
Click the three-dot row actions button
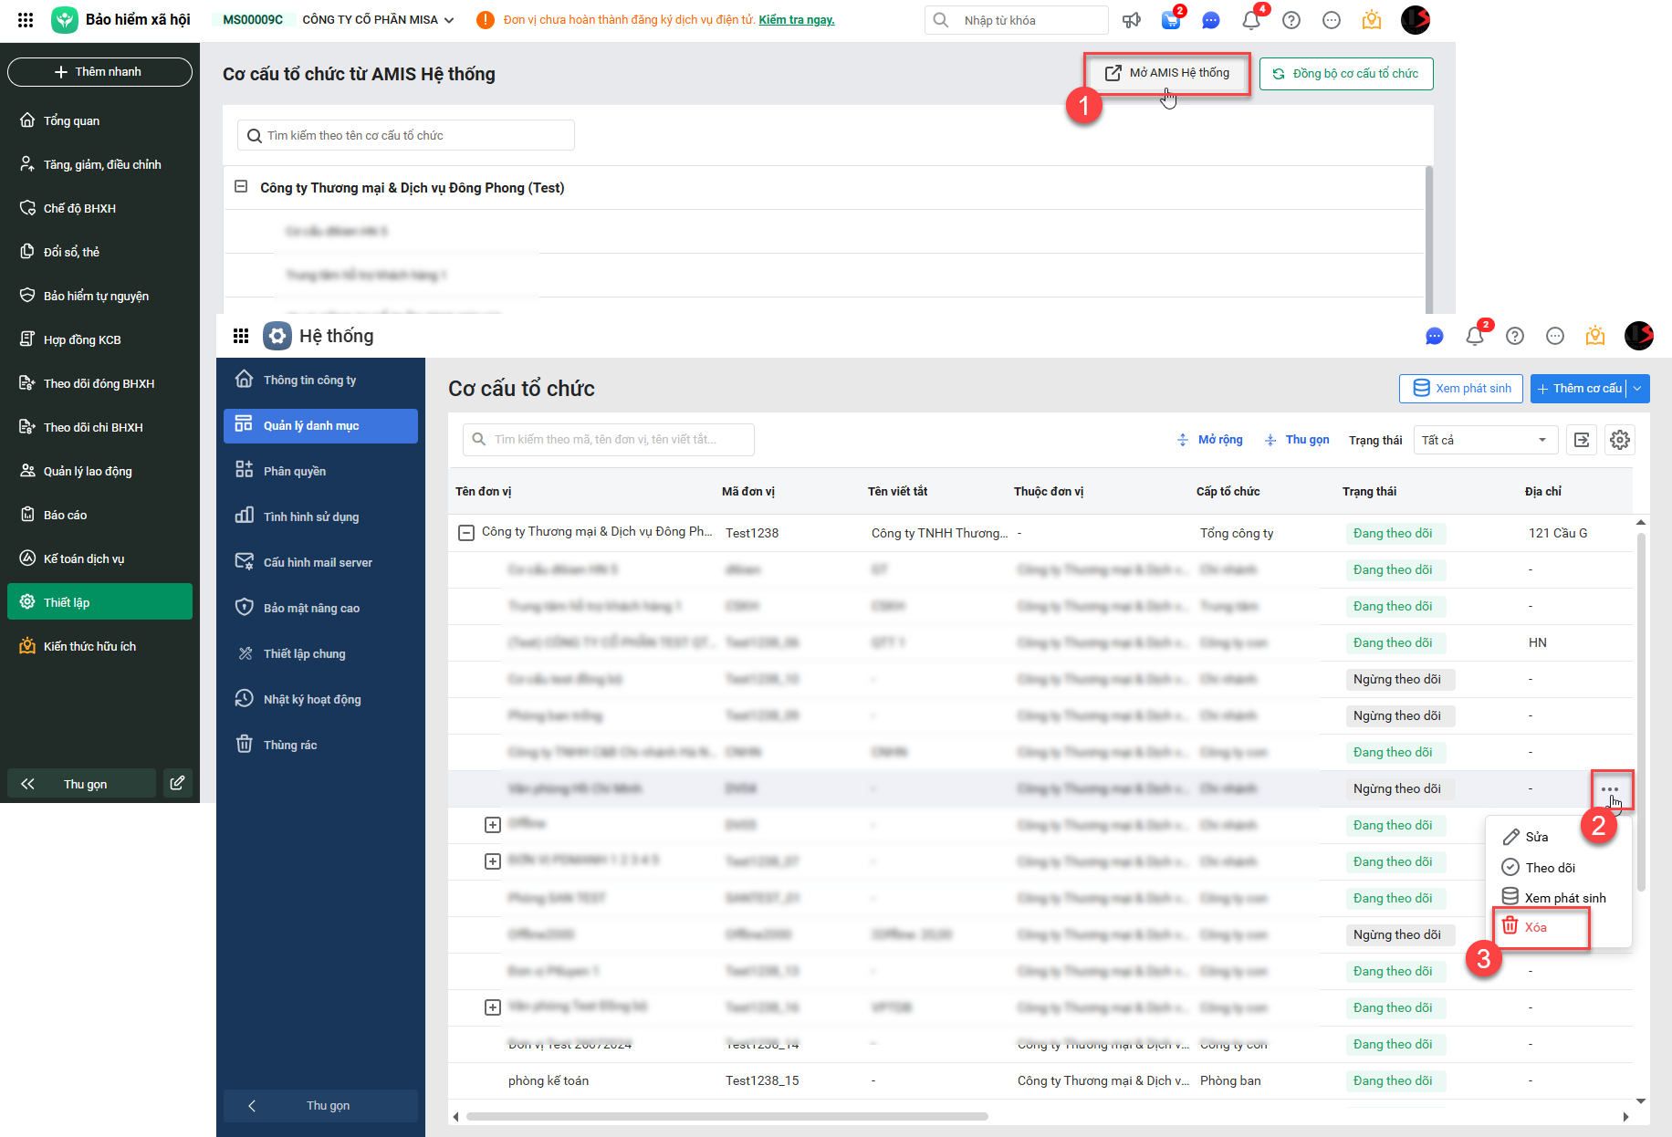[x=1610, y=789]
